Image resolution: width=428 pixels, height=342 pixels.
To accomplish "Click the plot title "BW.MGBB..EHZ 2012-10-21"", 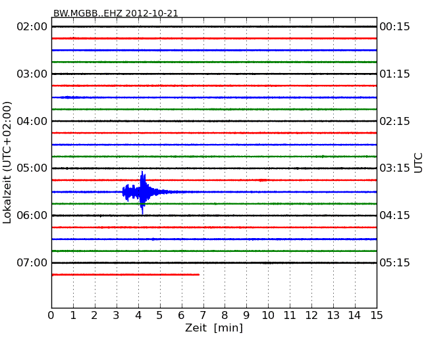I will [115, 13].
